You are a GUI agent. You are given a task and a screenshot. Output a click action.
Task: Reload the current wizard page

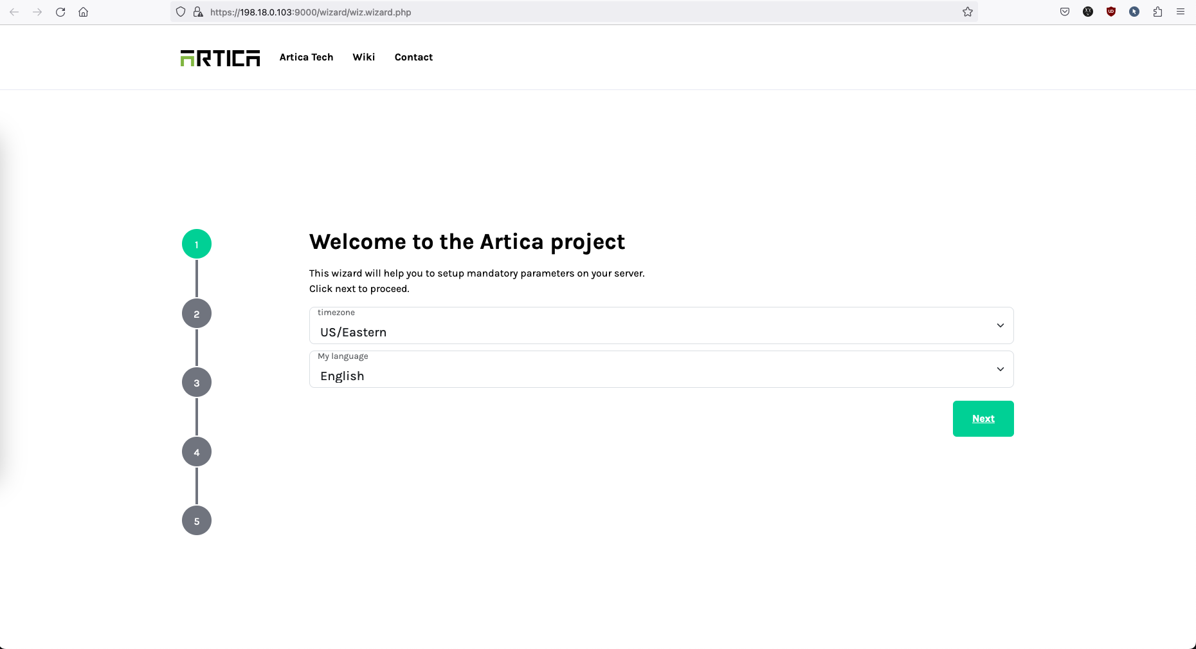pyautogui.click(x=60, y=12)
